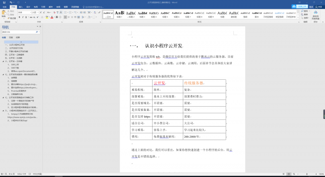Image resolution: width=325 pixels, height=177 pixels.
Task: Switch to the 引用 (References) ribbon tab
Action: tap(43, 7)
